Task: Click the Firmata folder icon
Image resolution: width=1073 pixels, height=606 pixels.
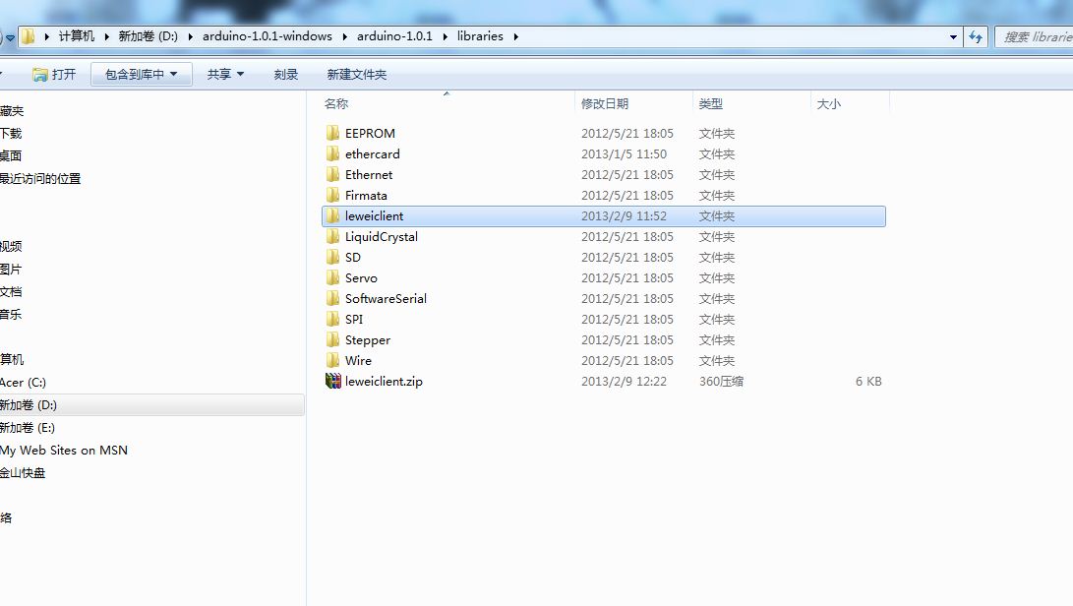Action: coord(332,195)
